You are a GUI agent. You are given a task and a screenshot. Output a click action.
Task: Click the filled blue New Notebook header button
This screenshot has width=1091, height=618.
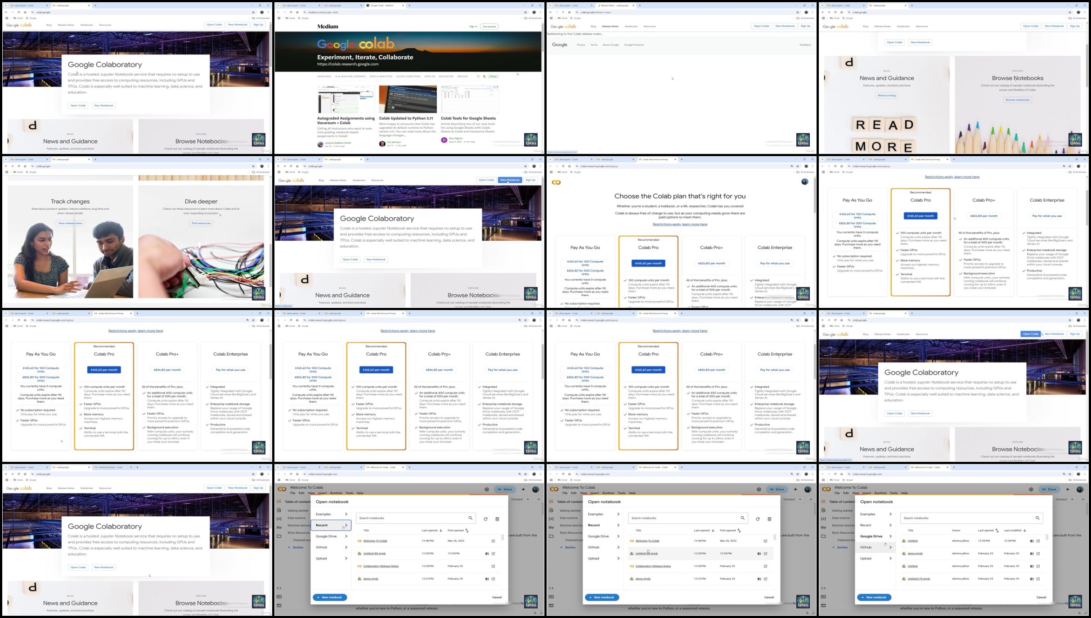510,180
